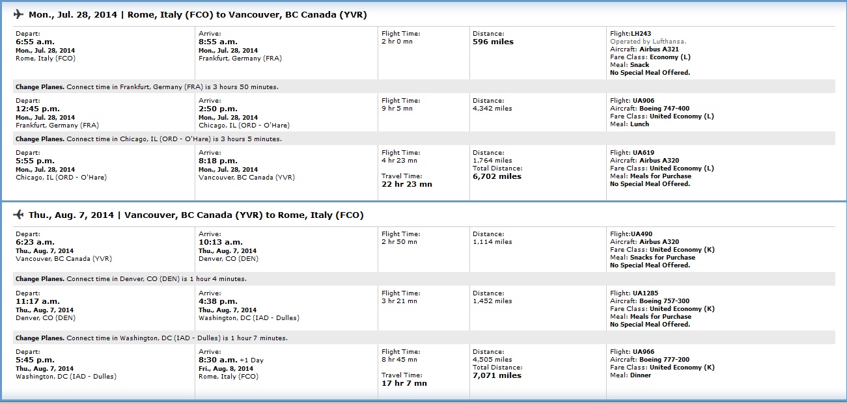Click the Denver connect time notice bar
This screenshot has width=847, height=404.
(424, 278)
